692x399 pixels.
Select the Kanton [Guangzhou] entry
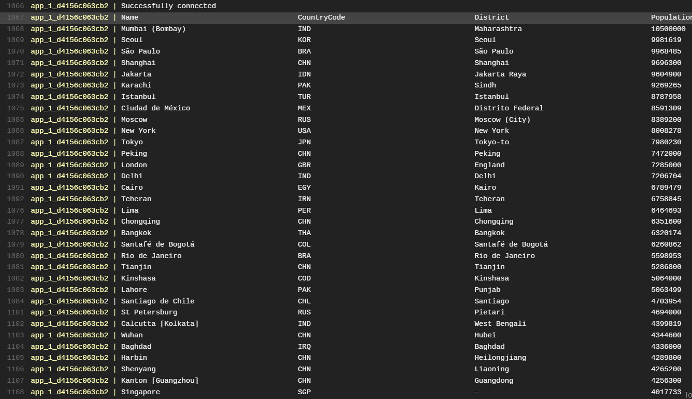coord(161,380)
